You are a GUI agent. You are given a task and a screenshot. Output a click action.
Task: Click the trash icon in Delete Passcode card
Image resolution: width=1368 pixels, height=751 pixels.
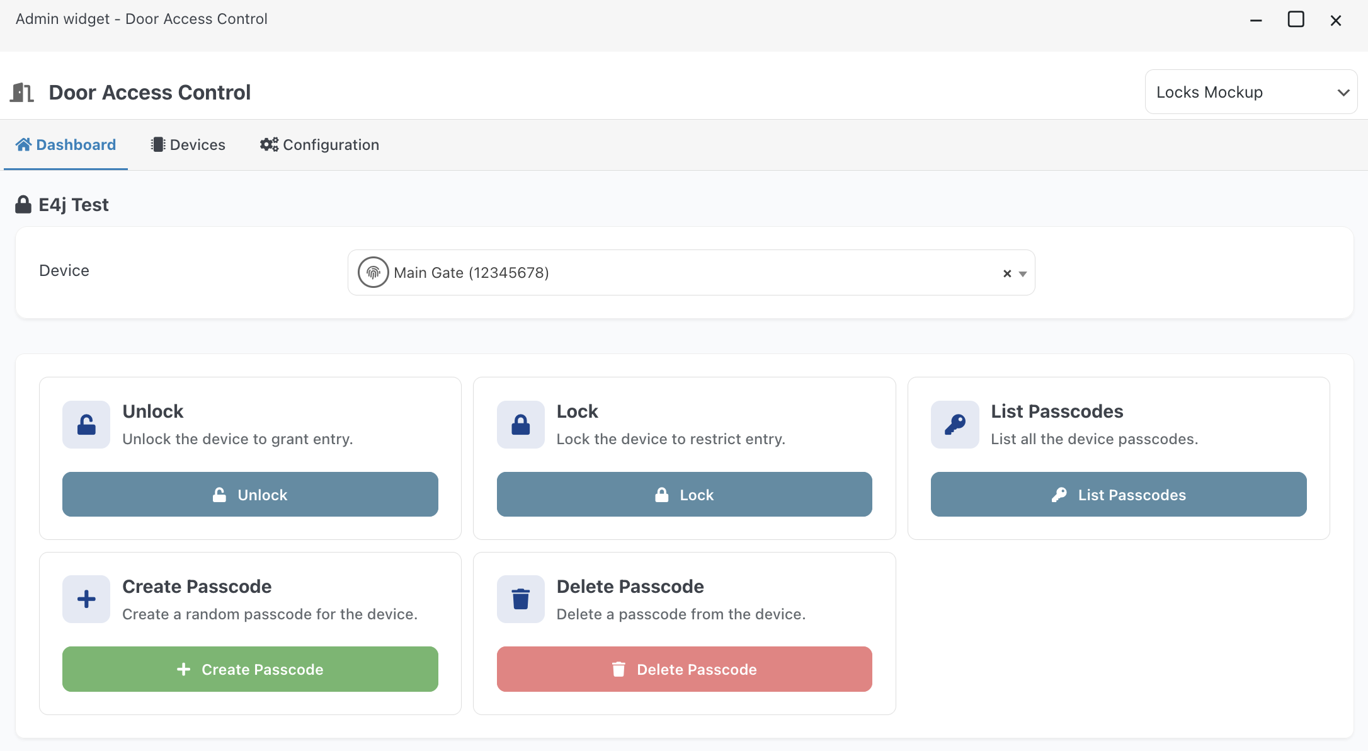pyautogui.click(x=520, y=599)
